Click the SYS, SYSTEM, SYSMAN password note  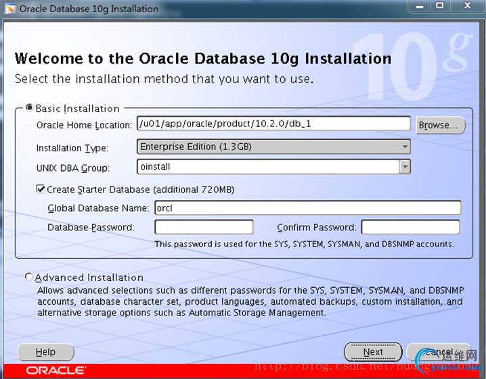pyautogui.click(x=305, y=244)
